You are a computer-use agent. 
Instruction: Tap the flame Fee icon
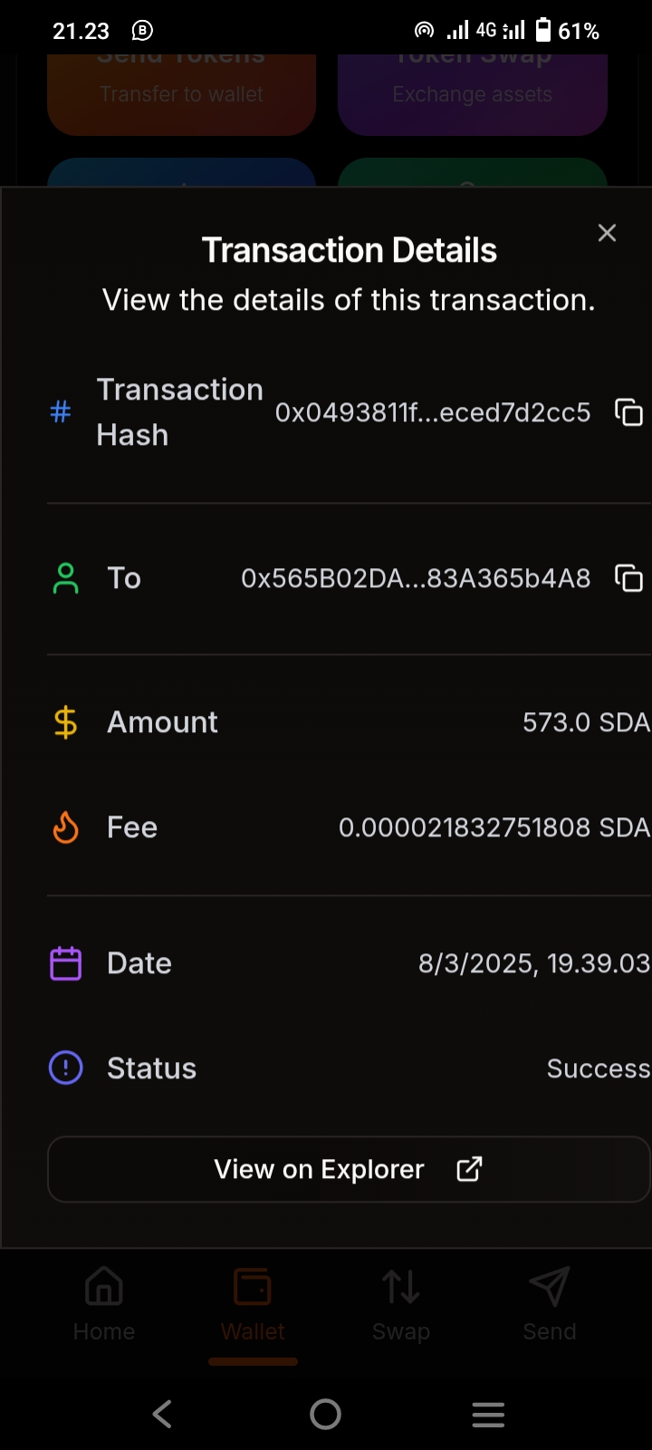point(65,827)
